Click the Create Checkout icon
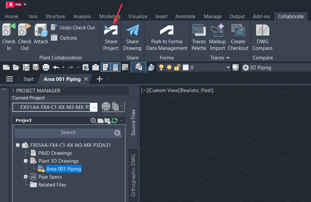311x202 pixels. 238,30
